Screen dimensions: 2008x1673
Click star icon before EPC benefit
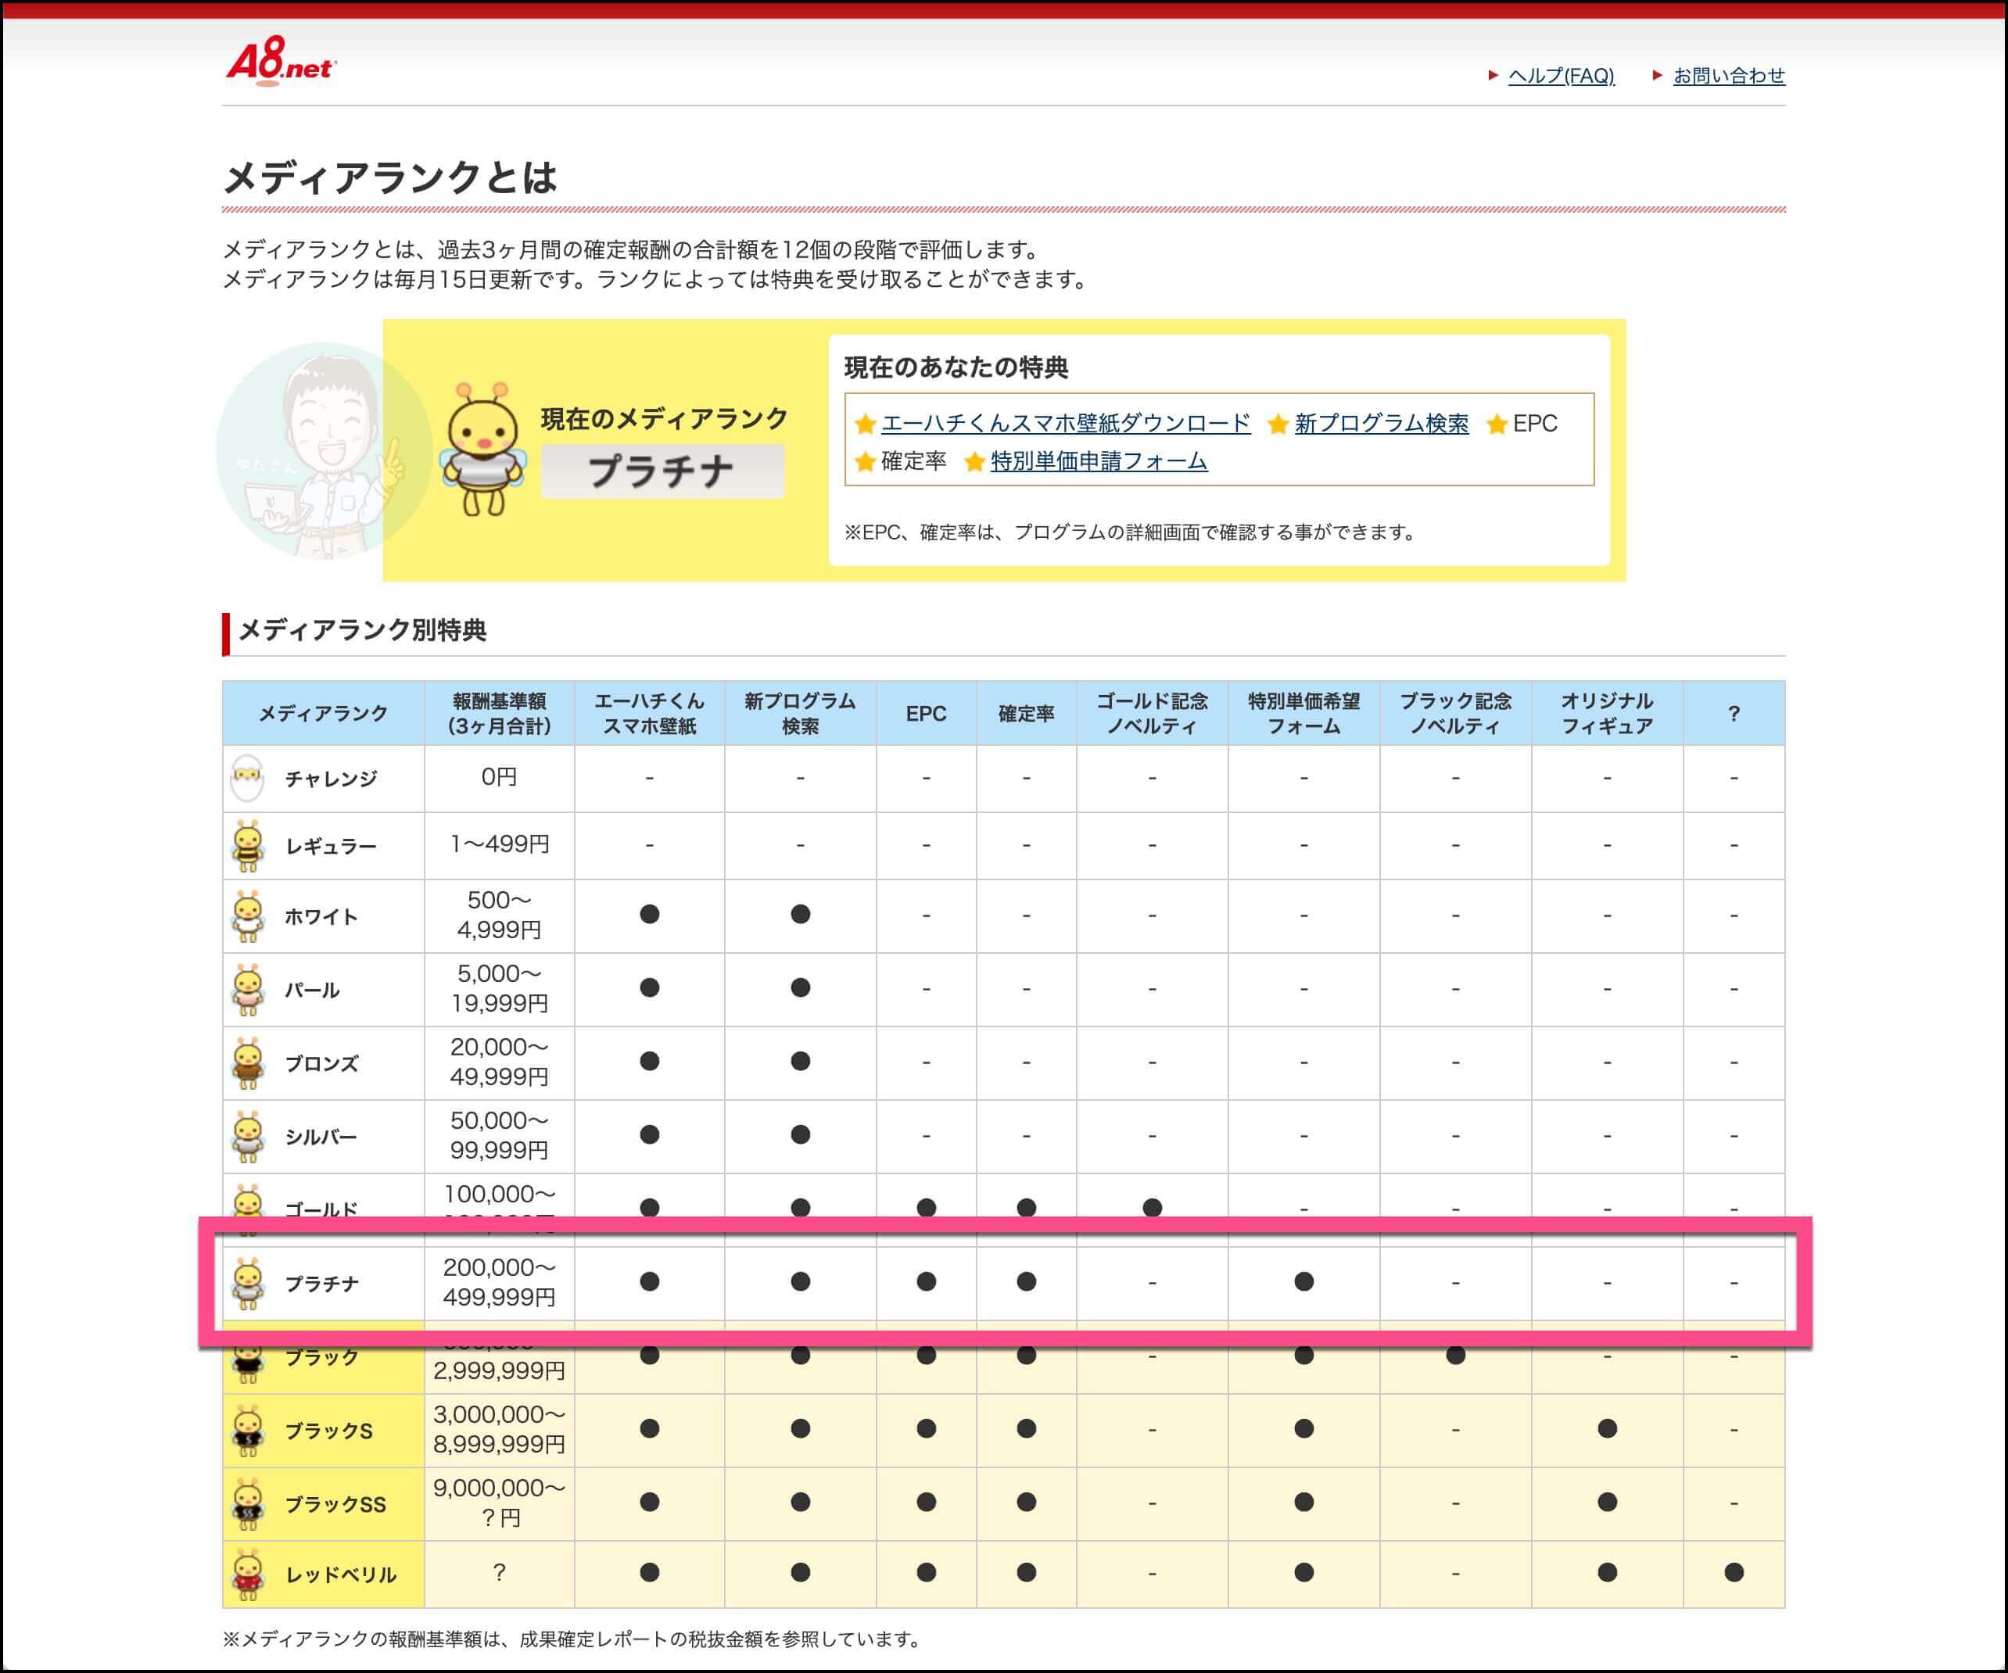pyautogui.click(x=1497, y=425)
